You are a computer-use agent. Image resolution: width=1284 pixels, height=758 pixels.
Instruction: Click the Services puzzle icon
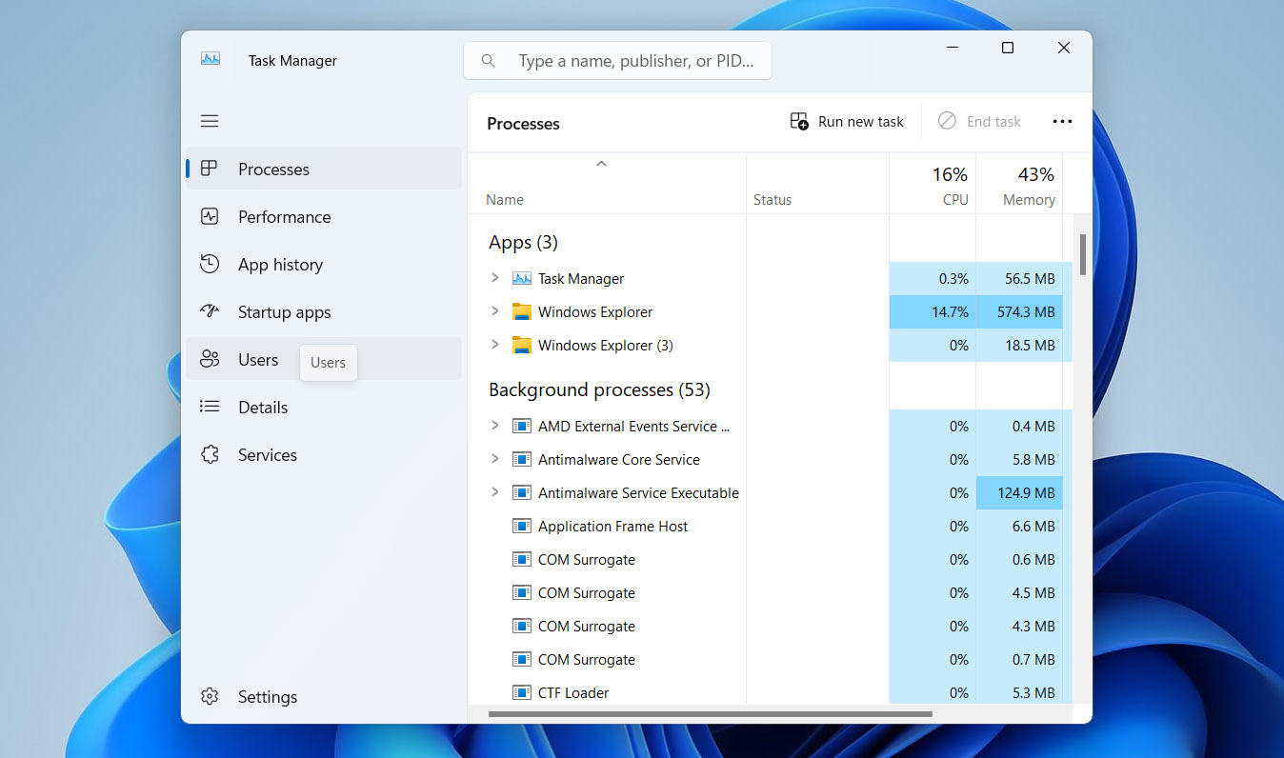tap(210, 454)
